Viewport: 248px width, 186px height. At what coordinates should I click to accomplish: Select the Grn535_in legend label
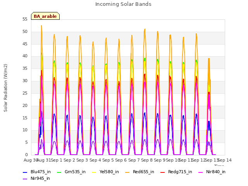(75, 172)
